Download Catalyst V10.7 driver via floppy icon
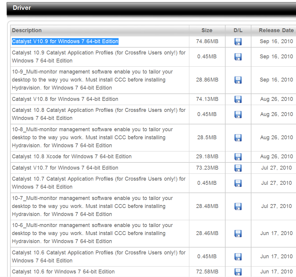The width and height of the screenshot is (296, 277). pos(238,168)
